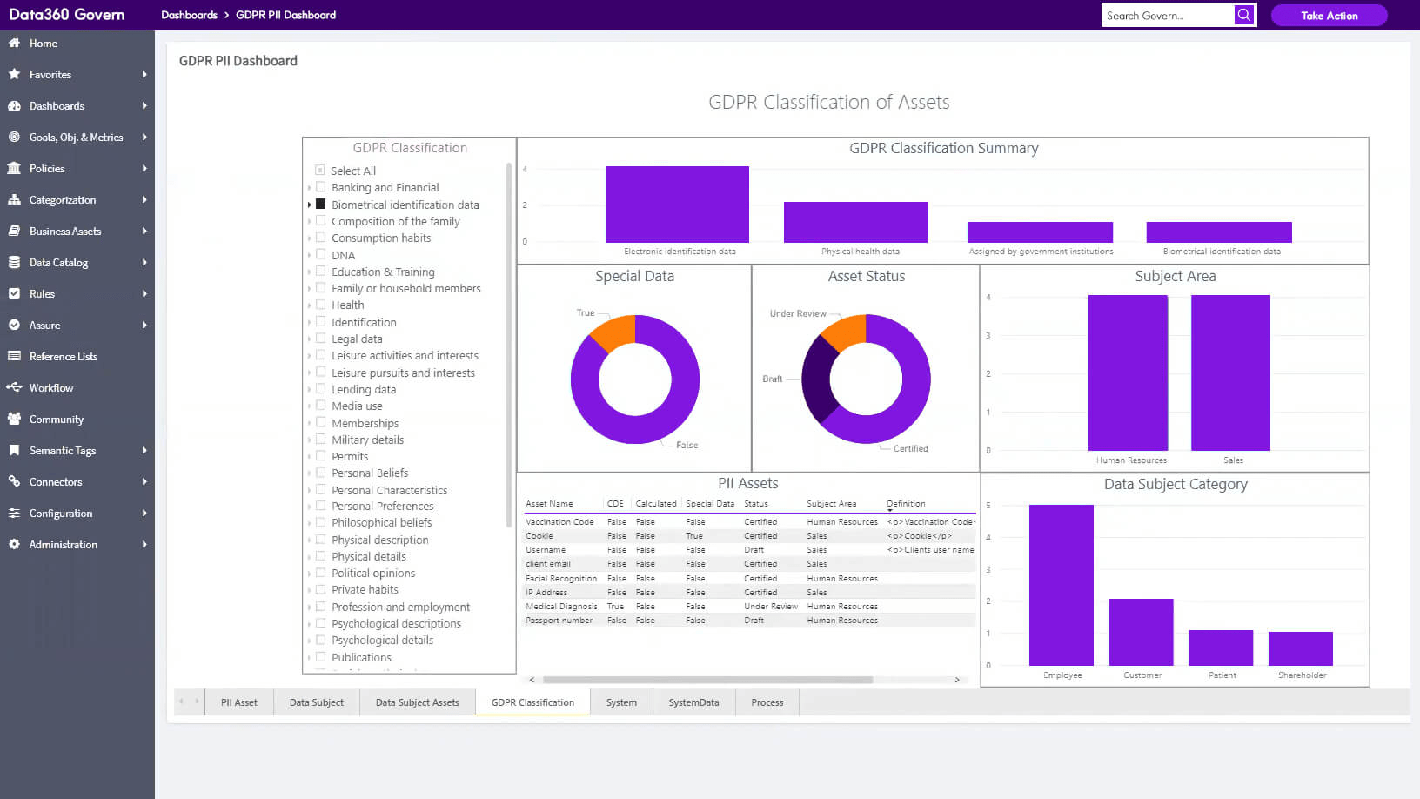Open the Home sidebar icon
The height and width of the screenshot is (799, 1420).
point(15,44)
